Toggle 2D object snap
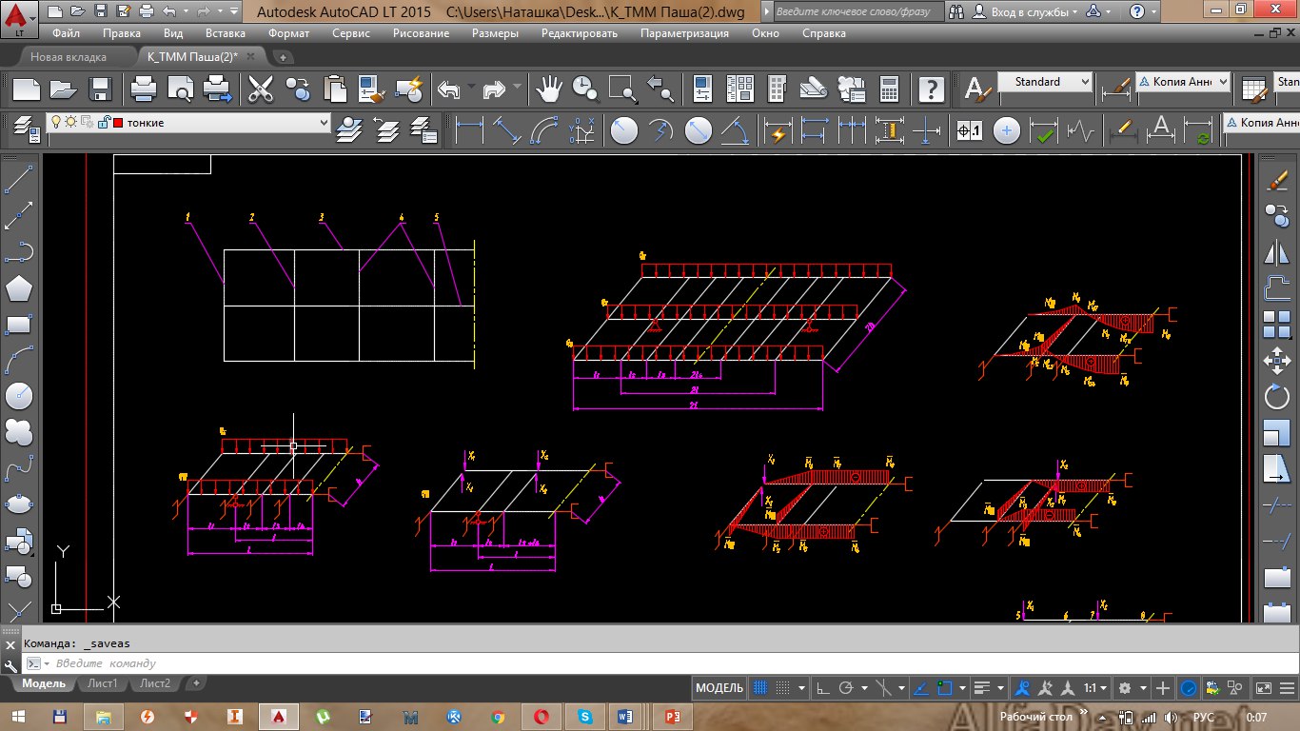 945,687
